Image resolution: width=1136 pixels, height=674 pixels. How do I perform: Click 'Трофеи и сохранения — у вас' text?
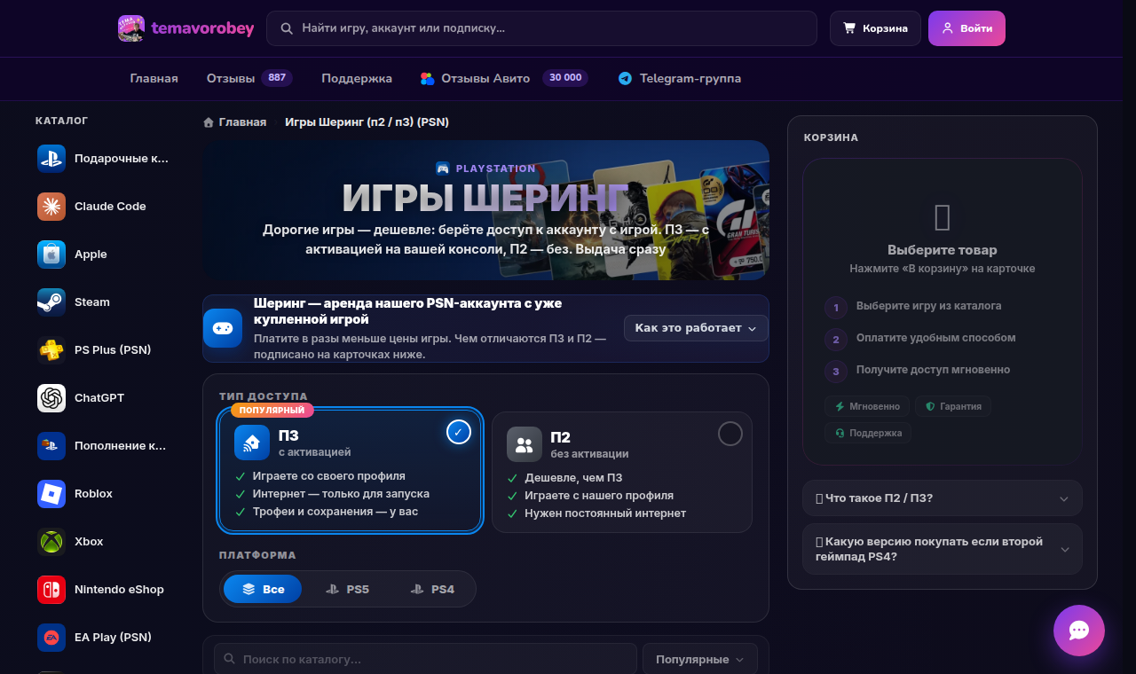pos(335,512)
